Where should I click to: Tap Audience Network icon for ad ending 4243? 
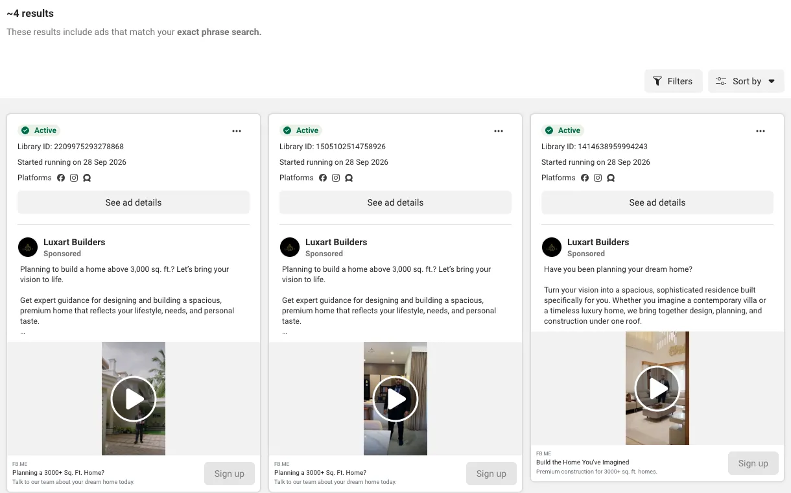[611, 178]
